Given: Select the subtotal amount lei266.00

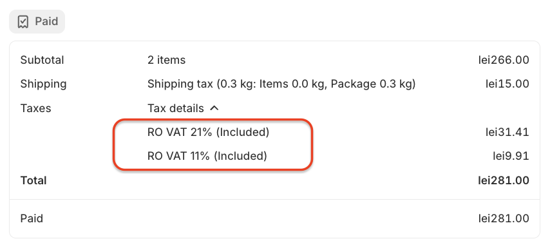Looking at the screenshot, I should (504, 60).
